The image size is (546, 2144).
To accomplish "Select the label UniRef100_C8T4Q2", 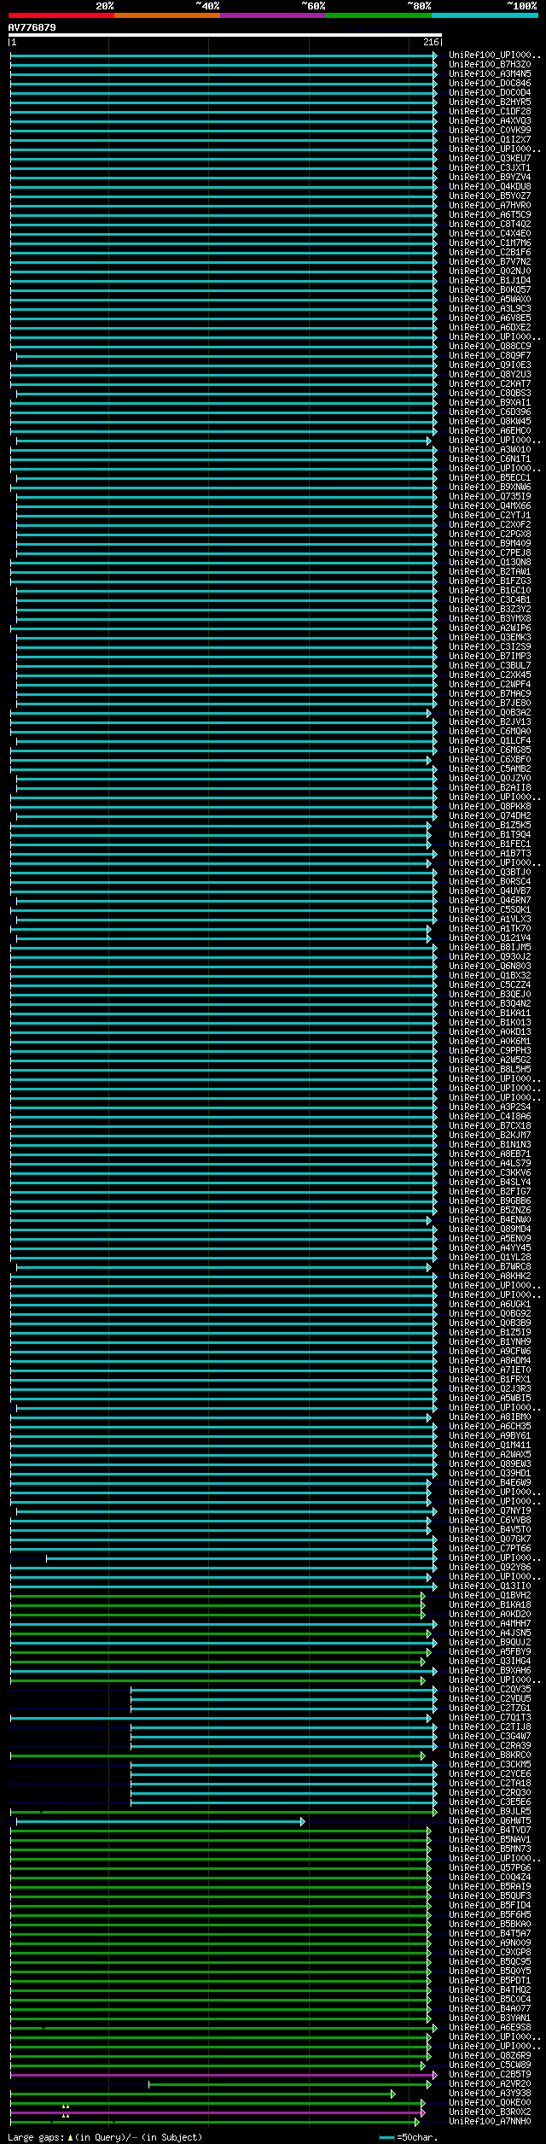I will pos(490,224).
